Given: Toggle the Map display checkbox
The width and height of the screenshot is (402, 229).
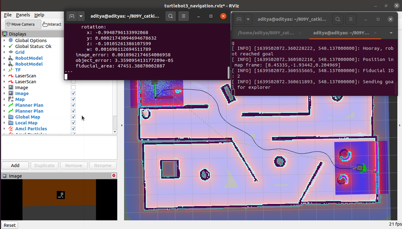Looking at the screenshot, I should [74, 99].
